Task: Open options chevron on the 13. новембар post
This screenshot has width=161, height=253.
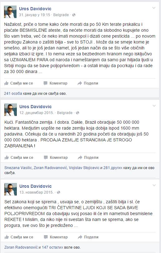Action: (x=154, y=185)
